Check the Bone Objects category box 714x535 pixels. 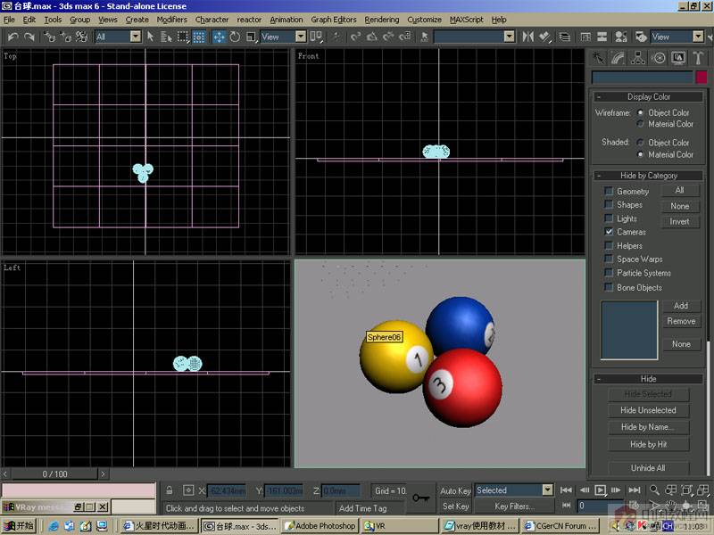[x=609, y=287]
